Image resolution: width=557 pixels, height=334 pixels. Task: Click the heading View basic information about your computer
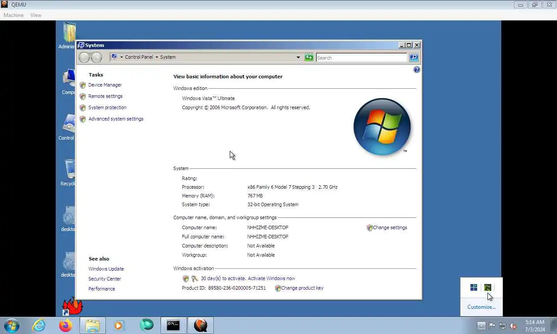(228, 77)
